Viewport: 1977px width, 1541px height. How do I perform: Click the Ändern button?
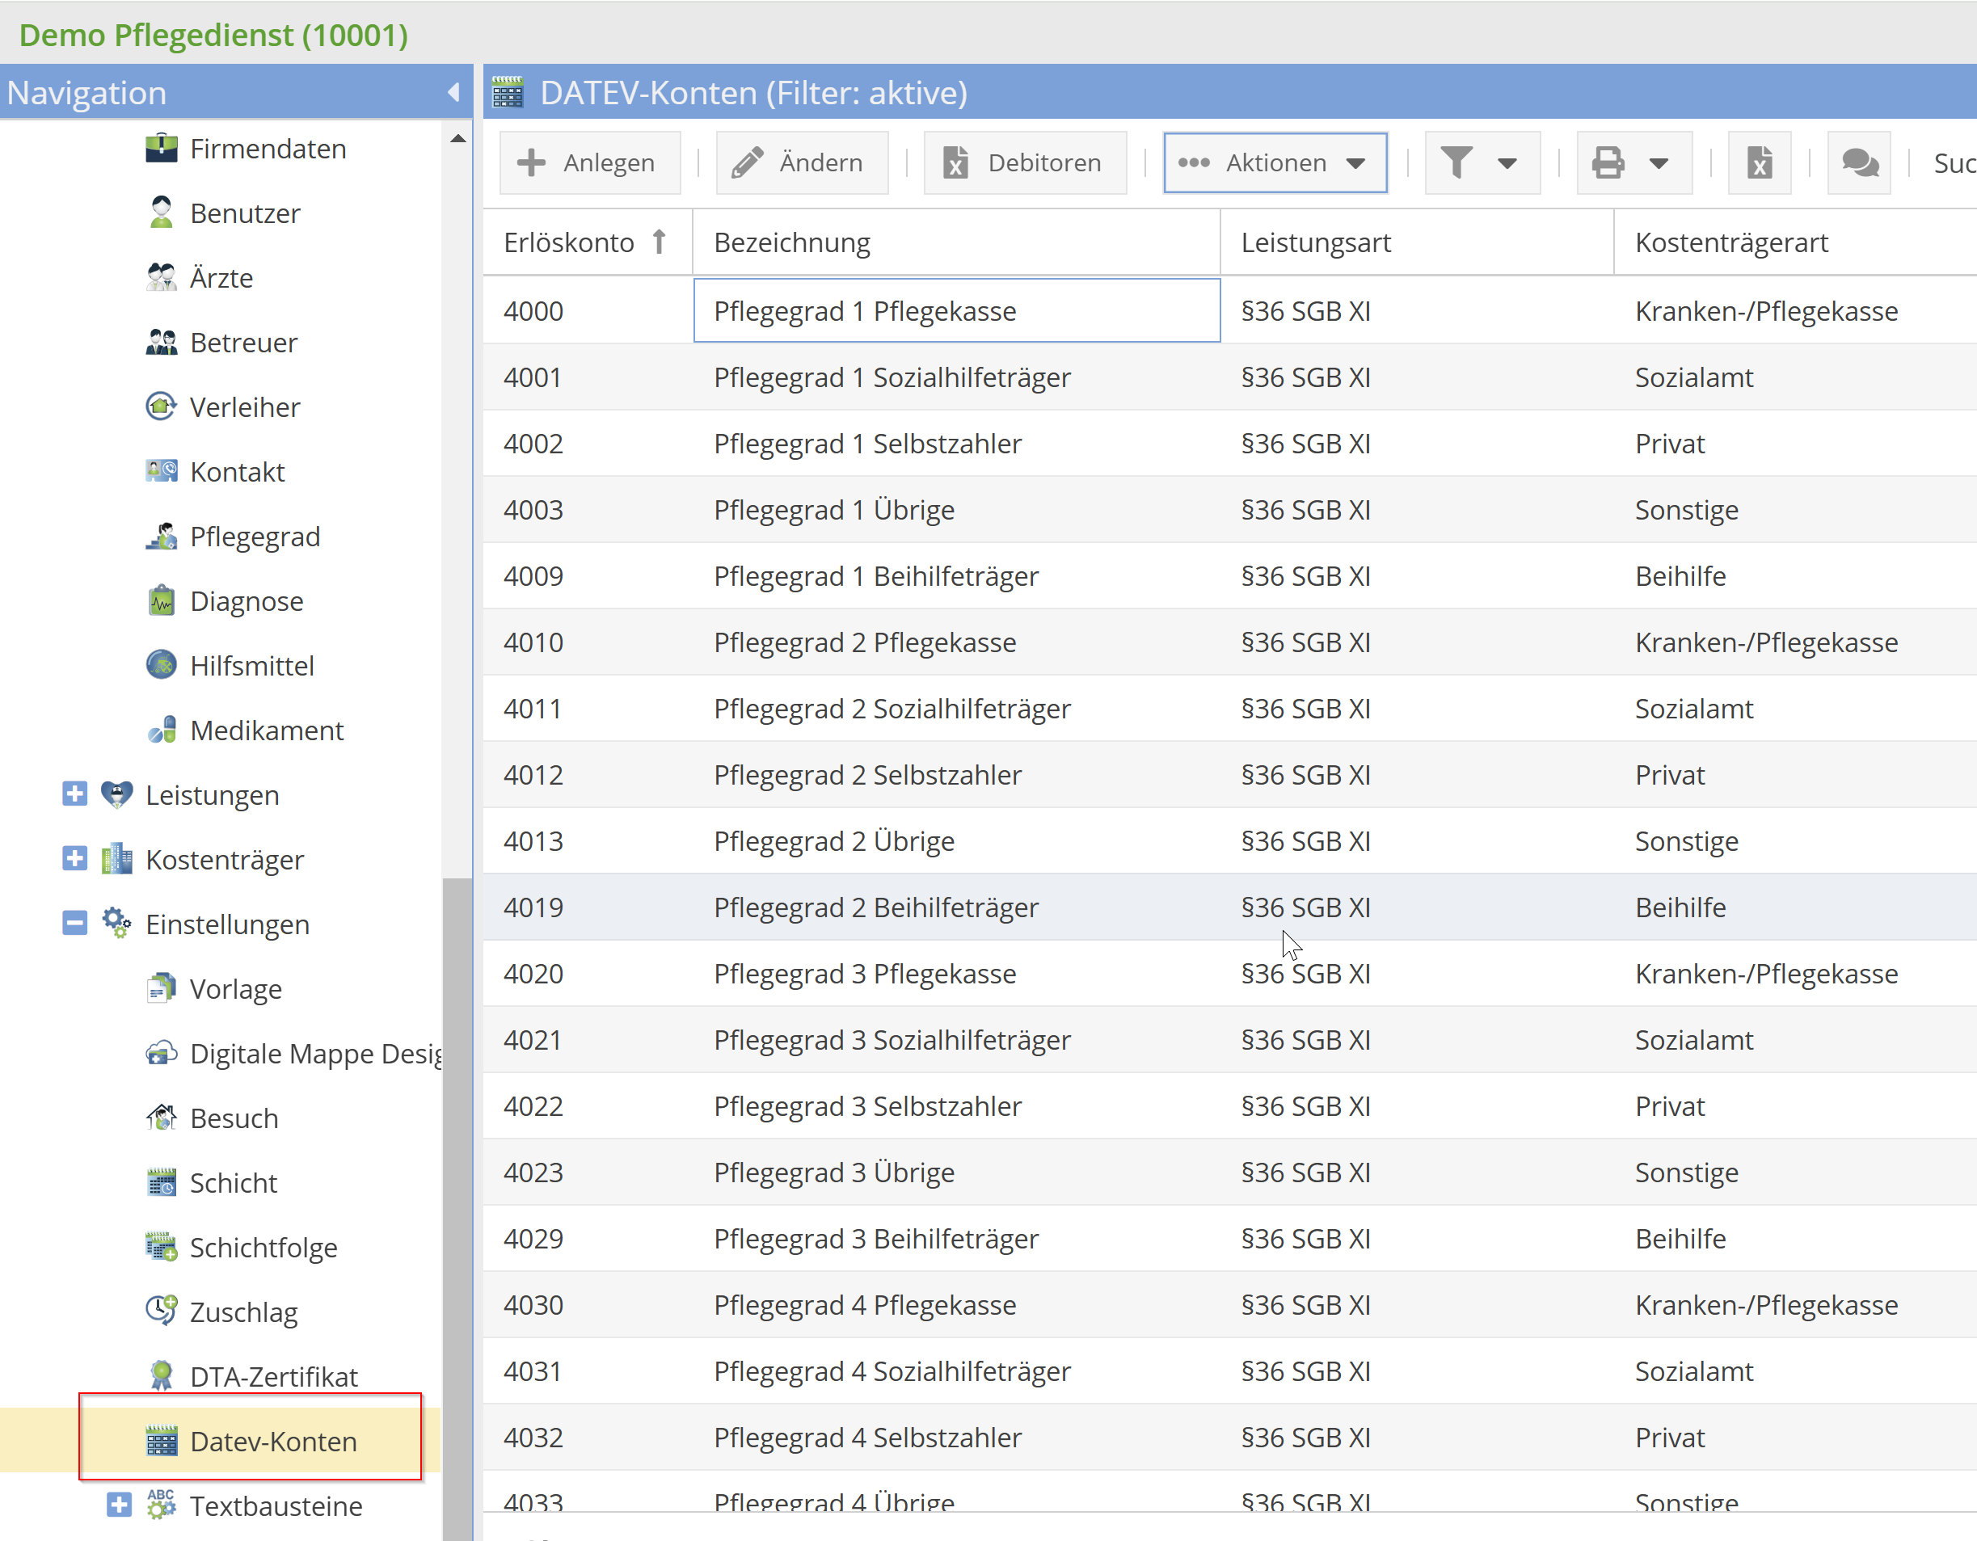click(801, 163)
